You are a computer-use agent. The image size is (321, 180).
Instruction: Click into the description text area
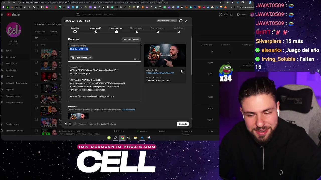tap(105, 83)
